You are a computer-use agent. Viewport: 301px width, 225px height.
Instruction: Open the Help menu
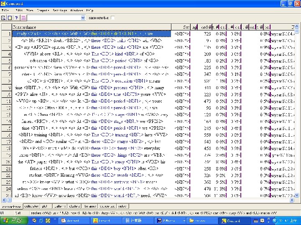pyautogui.click(x=89, y=10)
